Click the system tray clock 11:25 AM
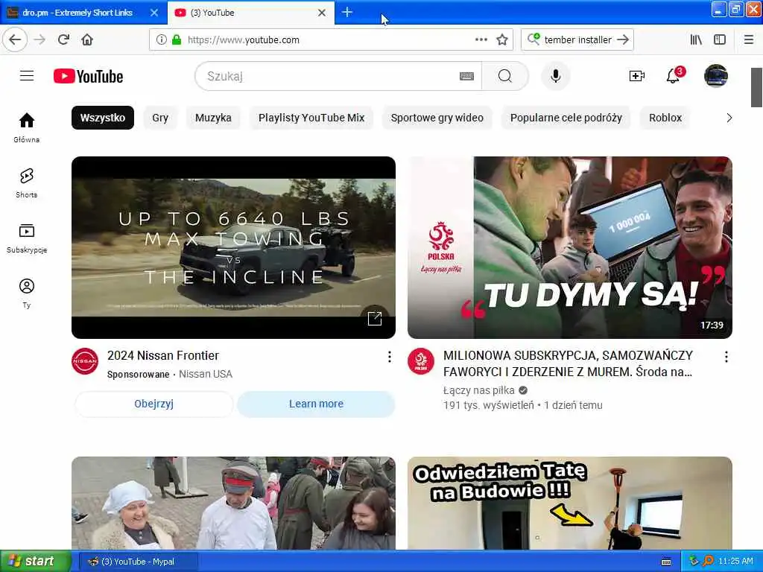 point(735,562)
